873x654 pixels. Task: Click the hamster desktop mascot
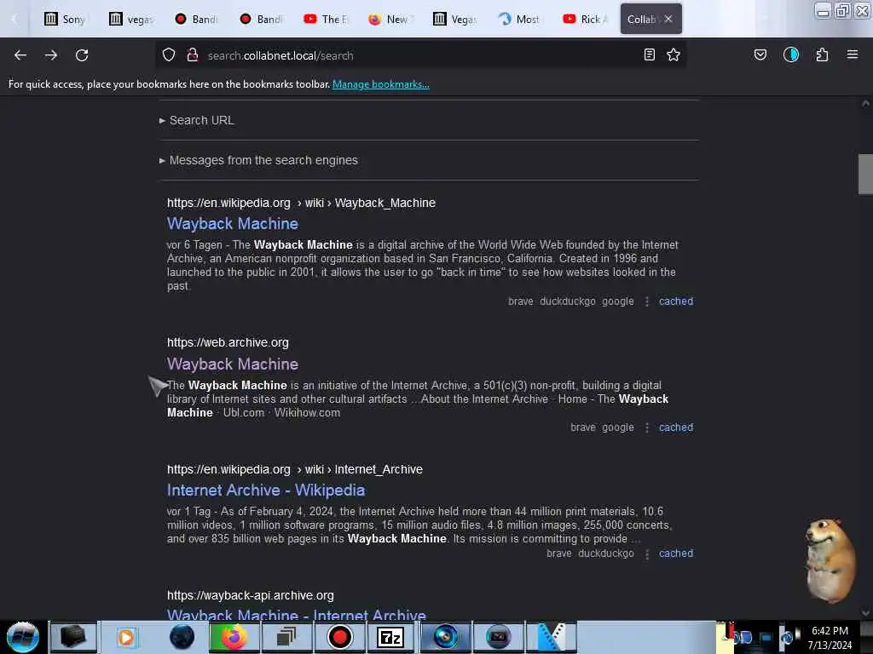pos(830,560)
